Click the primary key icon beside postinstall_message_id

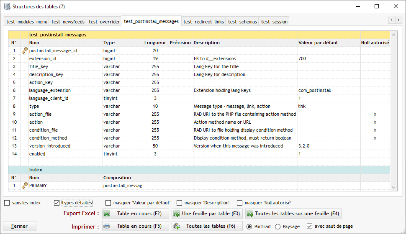tap(25, 51)
